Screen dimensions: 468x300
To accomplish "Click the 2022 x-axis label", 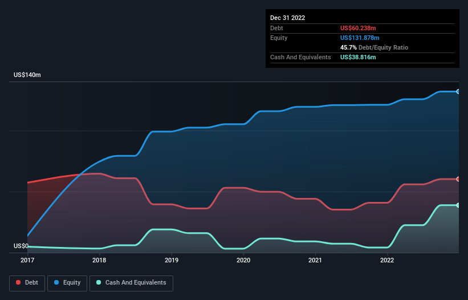I will (387, 260).
